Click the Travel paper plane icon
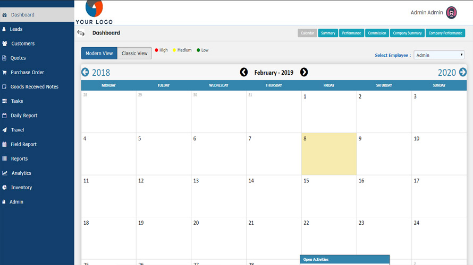Screen dimensions: 473x265 point(5,130)
